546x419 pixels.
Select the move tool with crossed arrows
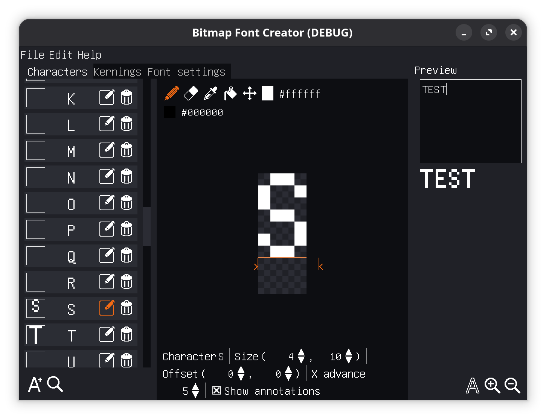click(x=250, y=93)
